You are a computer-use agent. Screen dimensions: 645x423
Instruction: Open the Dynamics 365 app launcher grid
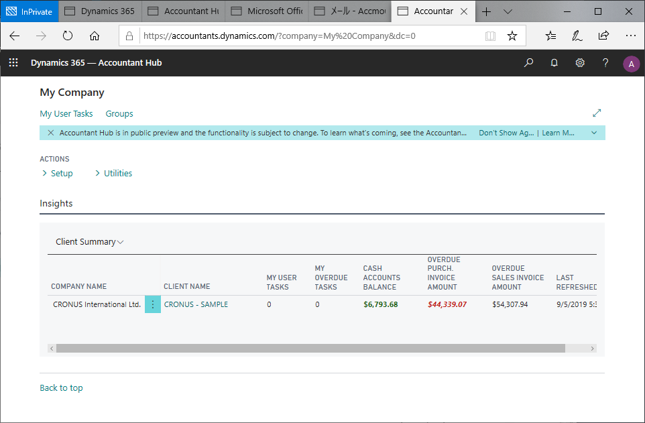coord(13,62)
